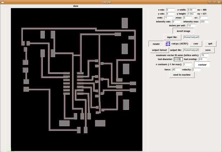Click the save button
The height and width of the screenshot is (152, 222).
click(x=208, y=50)
